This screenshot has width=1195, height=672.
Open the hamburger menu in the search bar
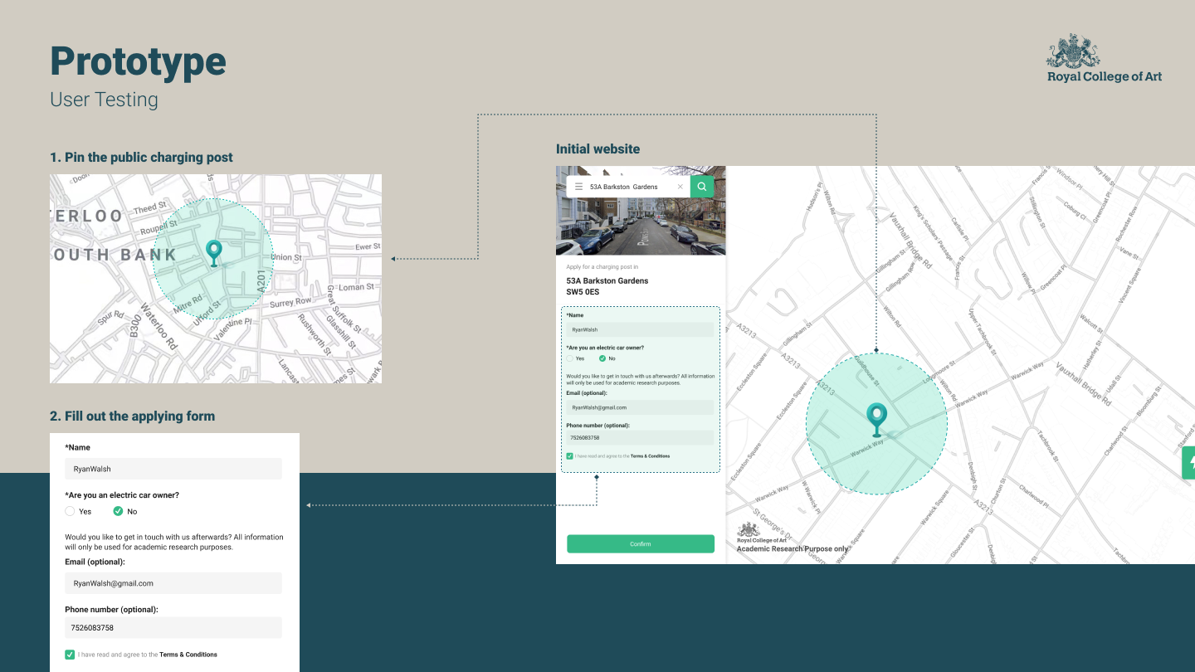pyautogui.click(x=578, y=187)
